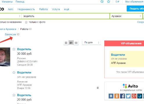Open 'Вакансии 10' subcategory link
144x104 pixels.
(x=12, y=34)
